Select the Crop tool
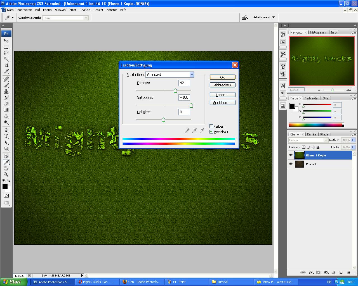 [x=6, y=65]
